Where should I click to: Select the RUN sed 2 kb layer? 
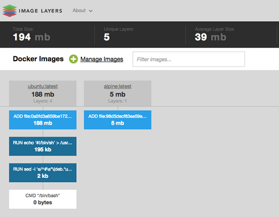point(42,173)
